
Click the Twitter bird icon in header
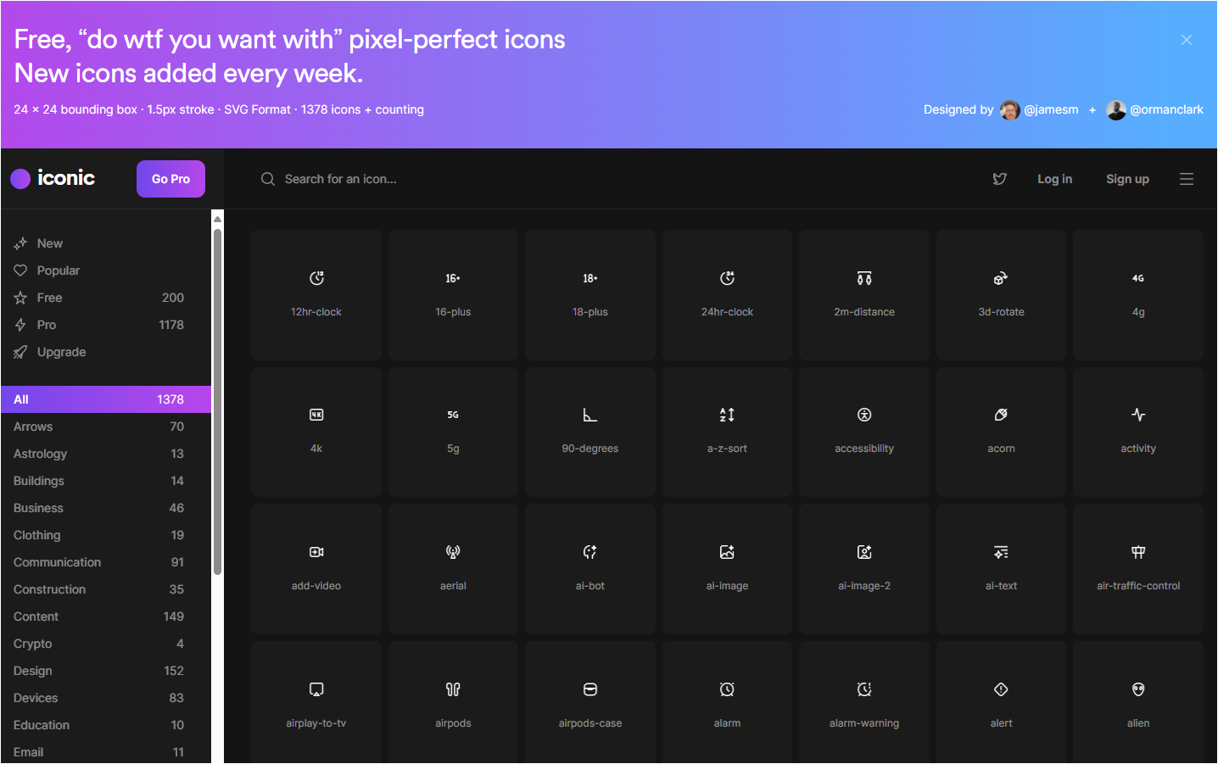tap(1000, 179)
